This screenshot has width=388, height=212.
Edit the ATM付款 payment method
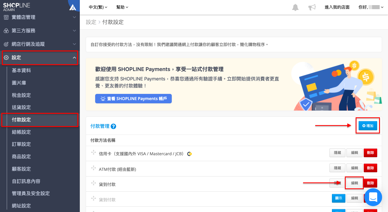(354, 168)
